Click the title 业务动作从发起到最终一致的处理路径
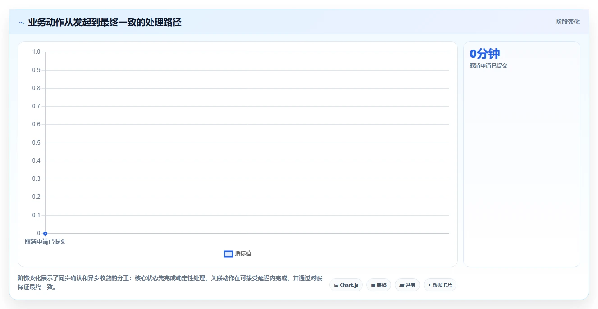Viewport: 598px width, 309px height. pyautogui.click(x=105, y=22)
